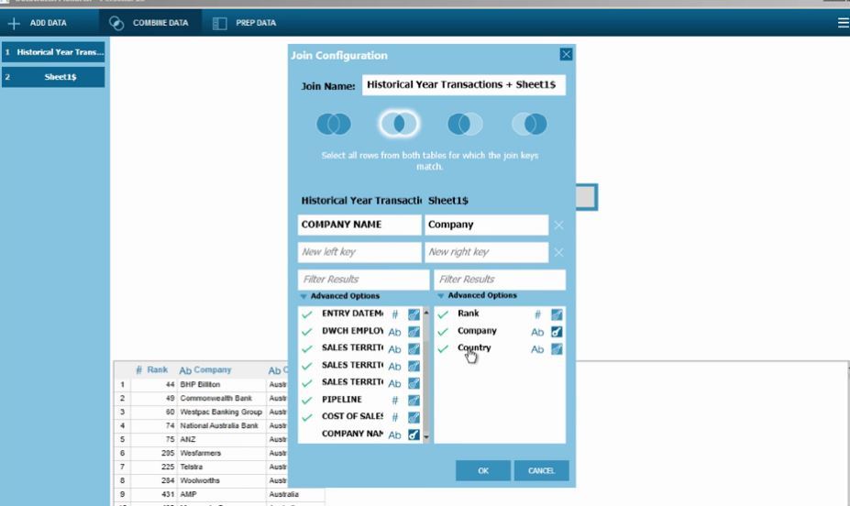Open the hamburger menu at top right
850x506 pixels.
843,23
